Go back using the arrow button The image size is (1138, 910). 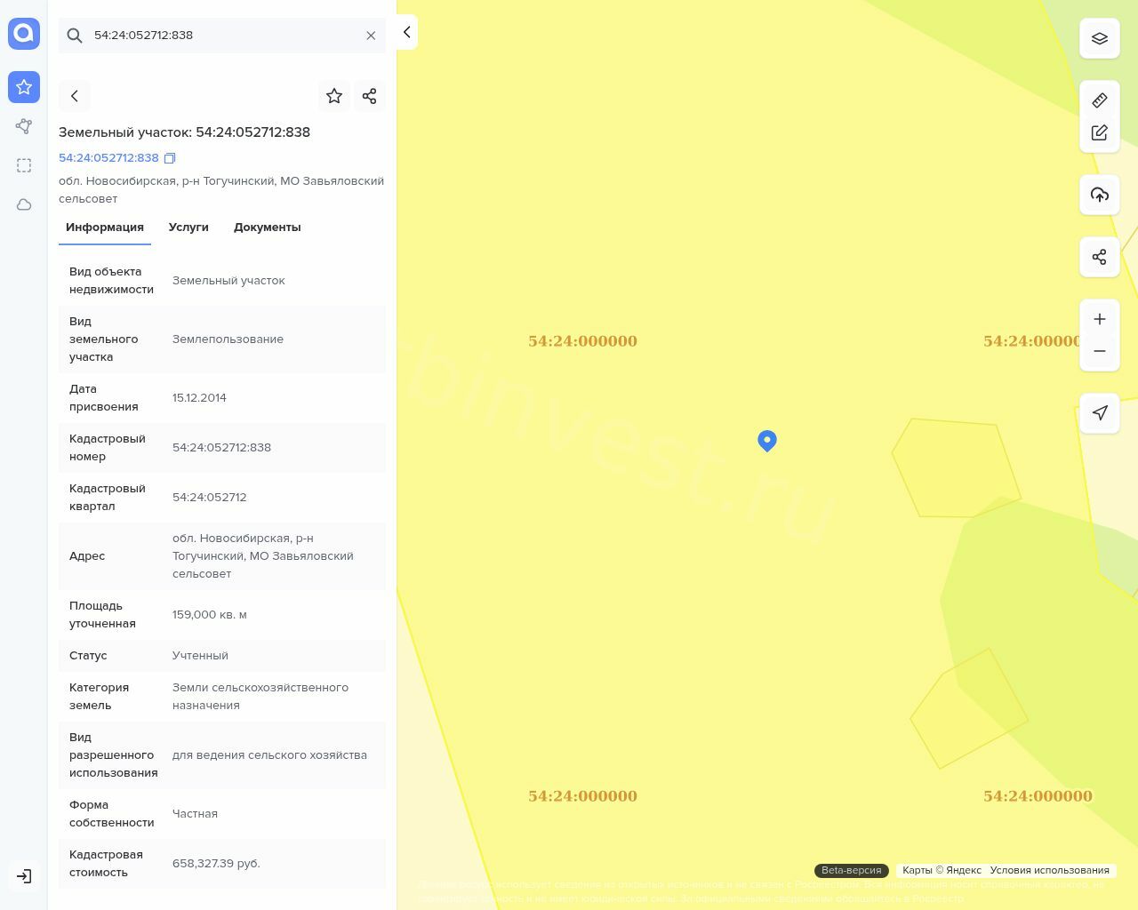coord(75,96)
